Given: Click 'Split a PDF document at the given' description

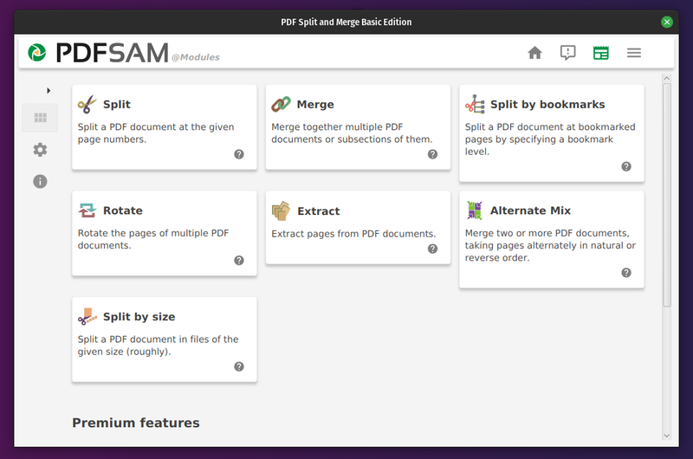Looking at the screenshot, I should click(156, 126).
